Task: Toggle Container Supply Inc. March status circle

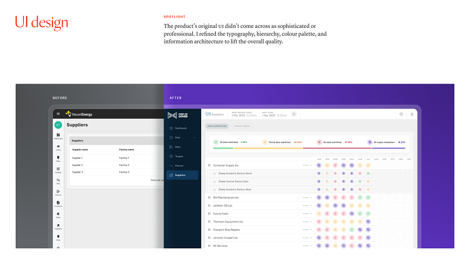Action: click(335, 165)
